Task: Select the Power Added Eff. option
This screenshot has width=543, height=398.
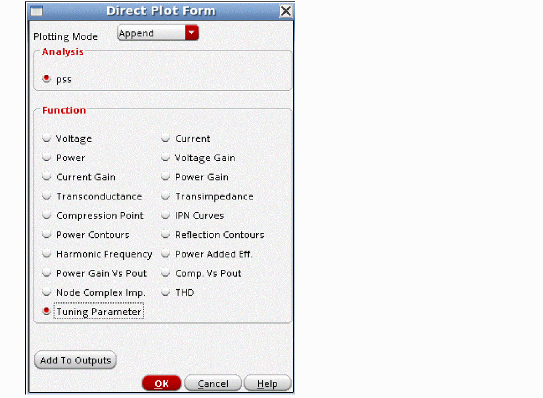Action: coord(166,254)
